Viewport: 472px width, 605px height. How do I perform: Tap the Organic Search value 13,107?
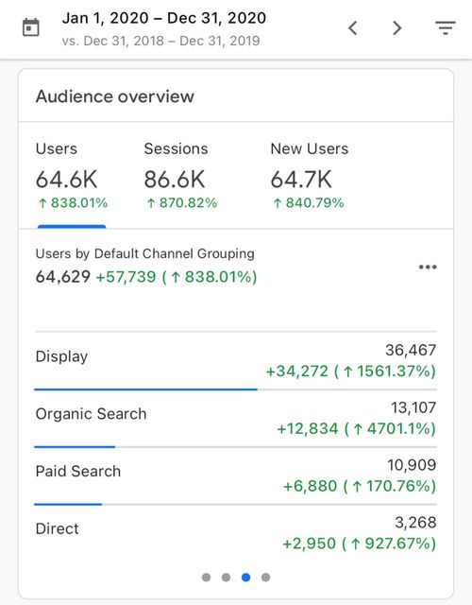click(x=413, y=407)
